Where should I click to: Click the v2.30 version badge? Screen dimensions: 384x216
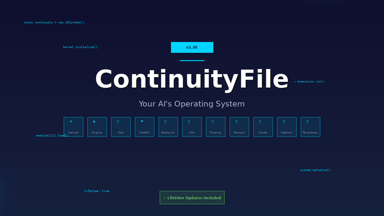(x=192, y=47)
